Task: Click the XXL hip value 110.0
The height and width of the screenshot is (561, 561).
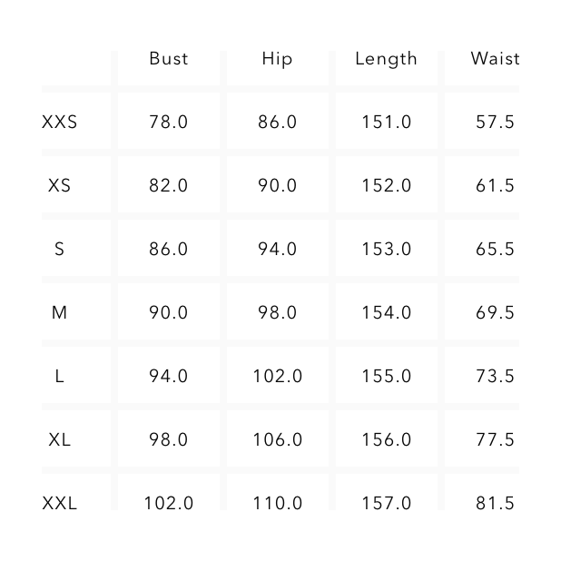Action: tap(277, 502)
